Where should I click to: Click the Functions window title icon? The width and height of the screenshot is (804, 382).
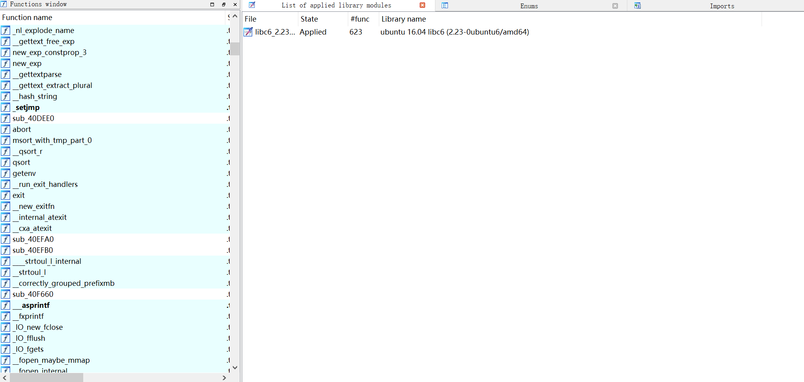coord(4,4)
